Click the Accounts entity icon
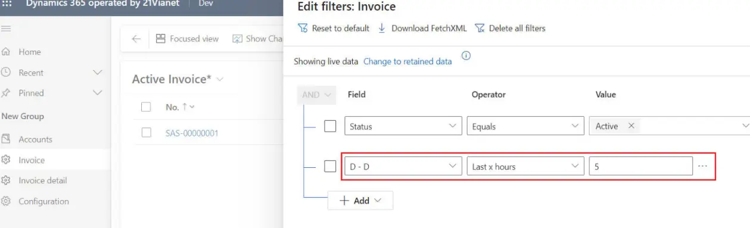 pos(6,139)
